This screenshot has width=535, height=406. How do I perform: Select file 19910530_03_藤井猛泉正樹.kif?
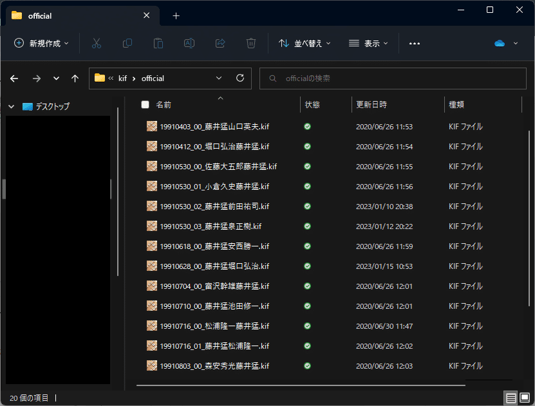211,226
